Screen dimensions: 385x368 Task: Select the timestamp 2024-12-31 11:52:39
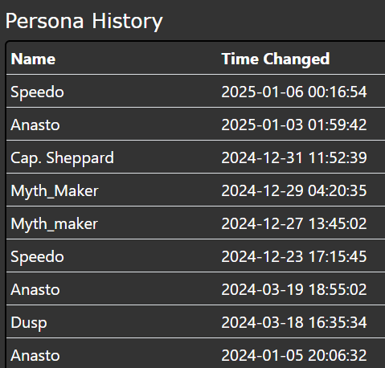(294, 158)
